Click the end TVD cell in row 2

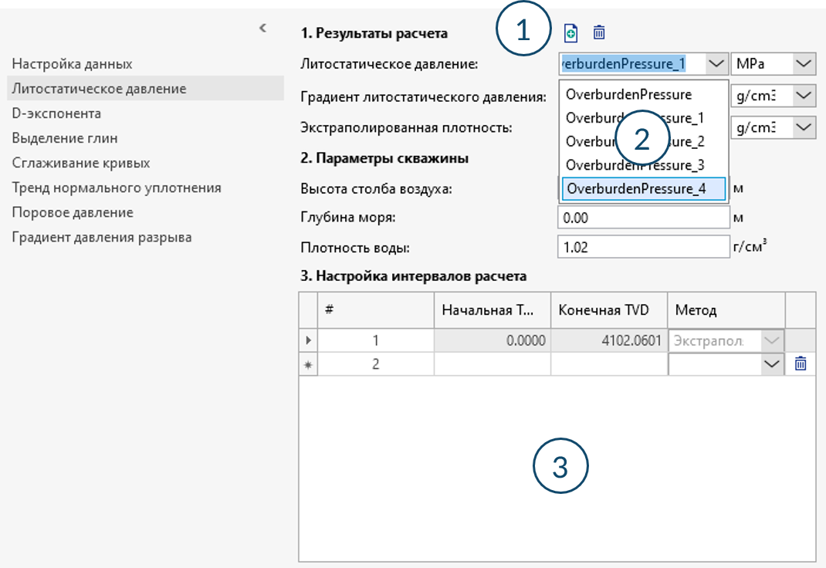point(609,364)
